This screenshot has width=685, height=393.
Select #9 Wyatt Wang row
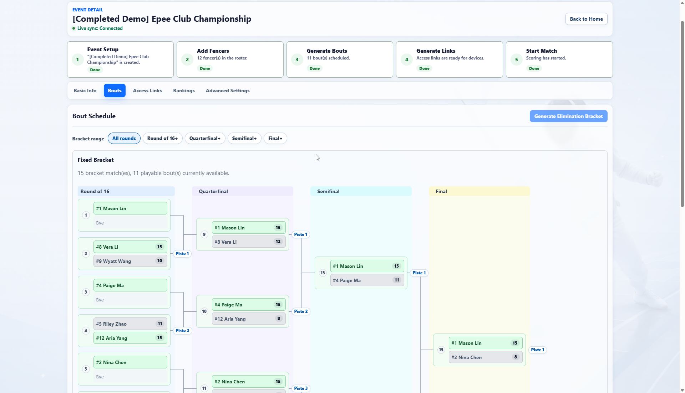tap(130, 261)
